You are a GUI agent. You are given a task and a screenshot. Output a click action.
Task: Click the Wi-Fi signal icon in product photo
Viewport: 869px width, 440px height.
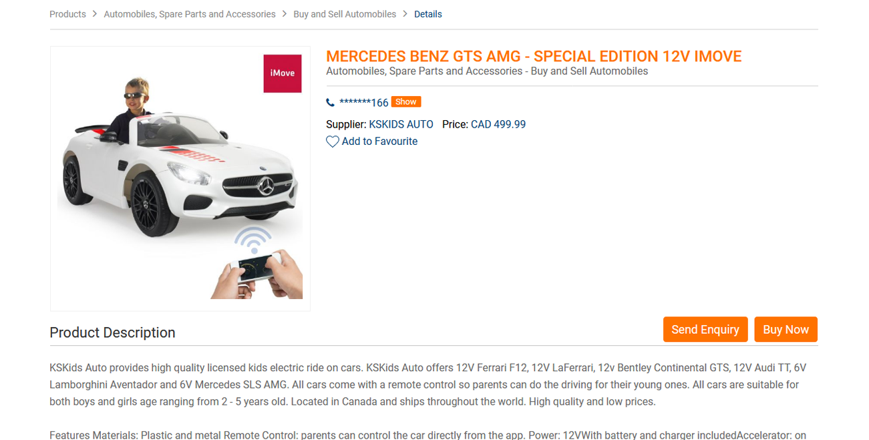tap(252, 239)
